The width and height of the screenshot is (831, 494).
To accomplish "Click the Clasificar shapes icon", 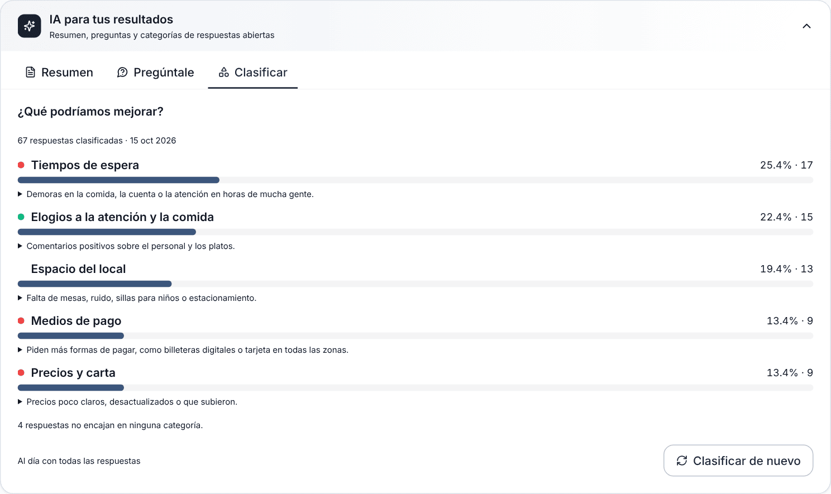I will (x=224, y=72).
